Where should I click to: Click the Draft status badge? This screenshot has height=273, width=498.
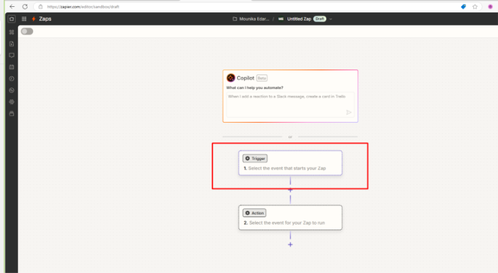[319, 19]
